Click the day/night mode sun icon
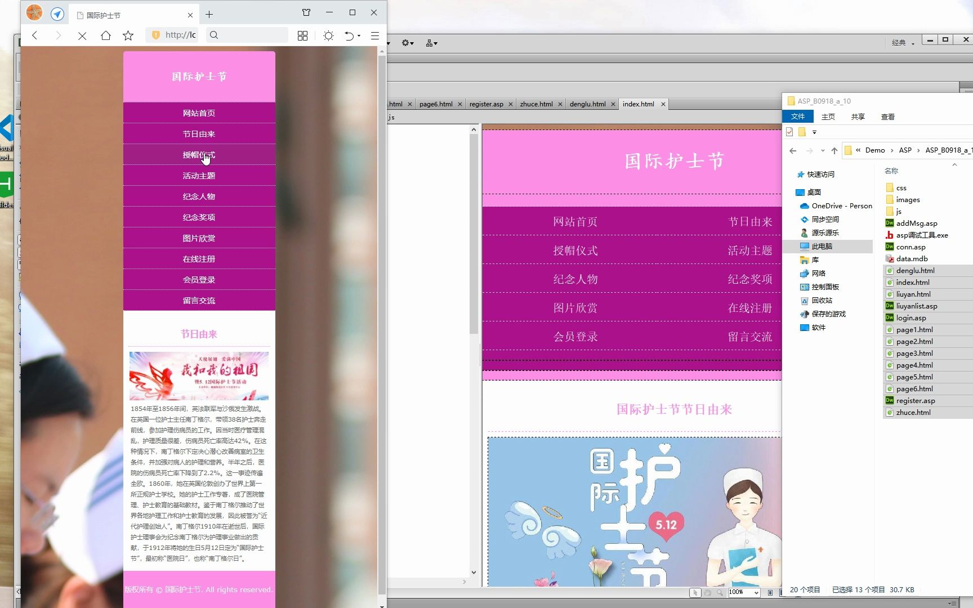973x608 pixels. coord(328,35)
